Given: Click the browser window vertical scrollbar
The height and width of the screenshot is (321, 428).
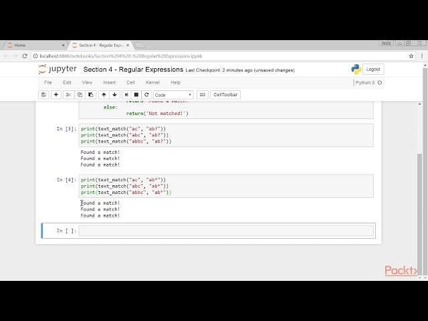Looking at the screenshot, I should tap(425, 171).
